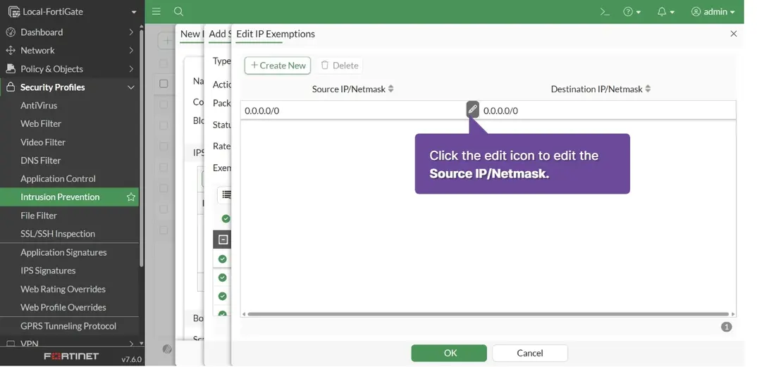Star the Intrusion Prevention favorite icon

pyautogui.click(x=131, y=197)
